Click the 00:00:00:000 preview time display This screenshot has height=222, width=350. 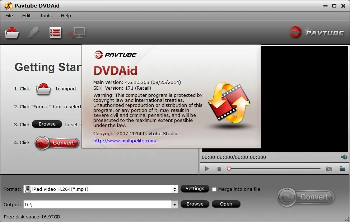click(x=234, y=157)
